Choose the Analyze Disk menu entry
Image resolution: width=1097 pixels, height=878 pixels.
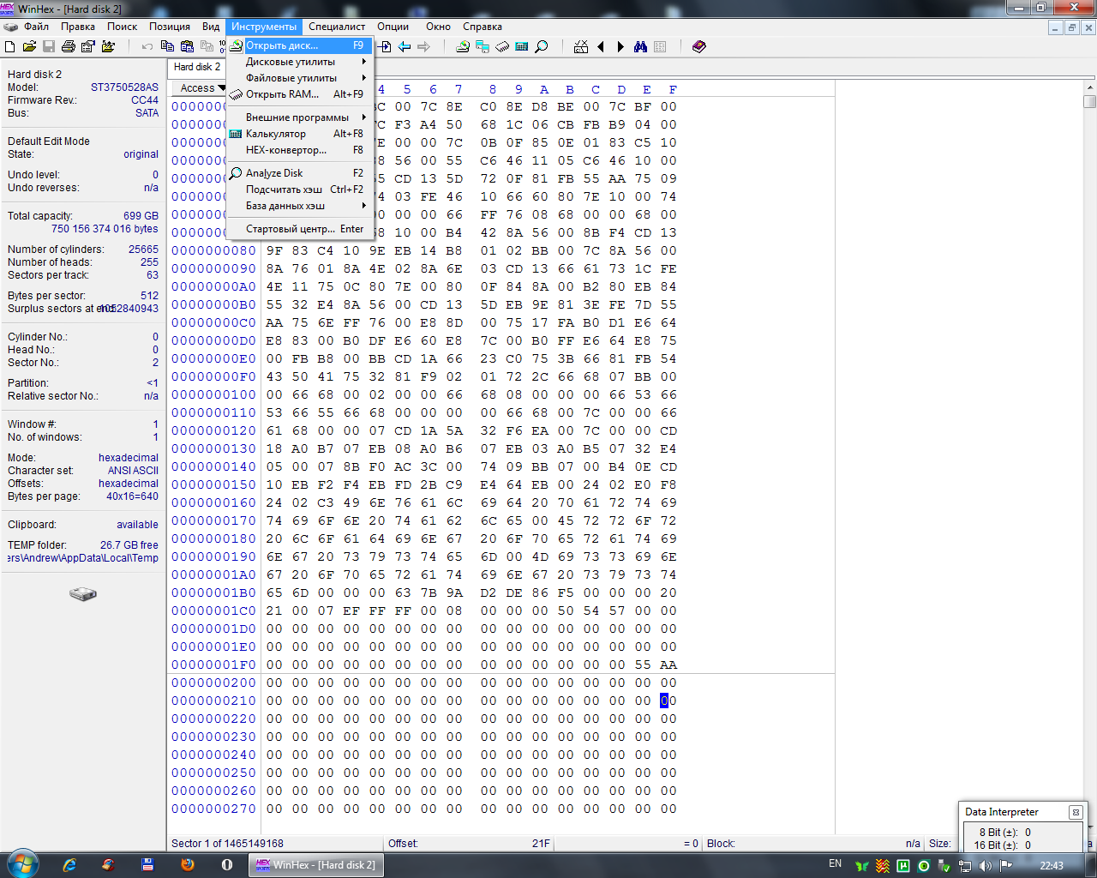(299, 173)
